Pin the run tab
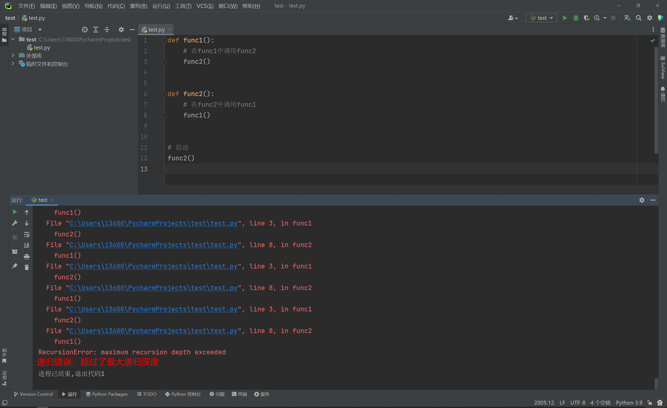Image resolution: width=667 pixels, height=408 pixels. coord(15,266)
